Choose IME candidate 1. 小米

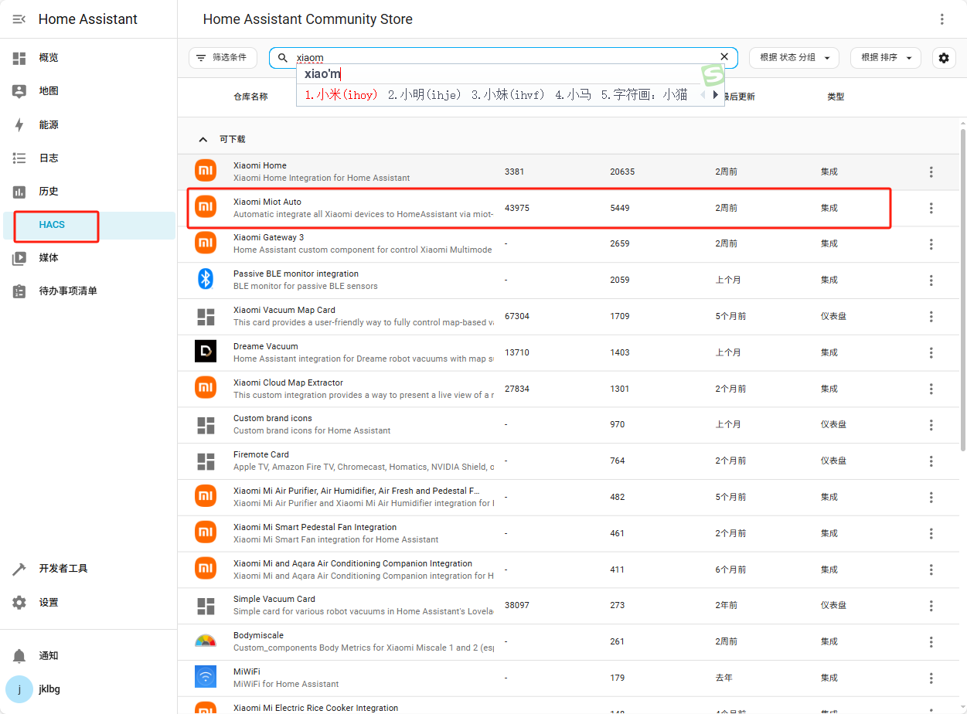click(x=341, y=95)
